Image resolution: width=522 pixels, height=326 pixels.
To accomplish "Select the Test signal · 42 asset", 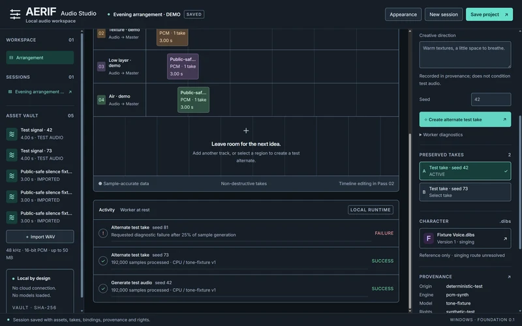I will (x=40, y=134).
